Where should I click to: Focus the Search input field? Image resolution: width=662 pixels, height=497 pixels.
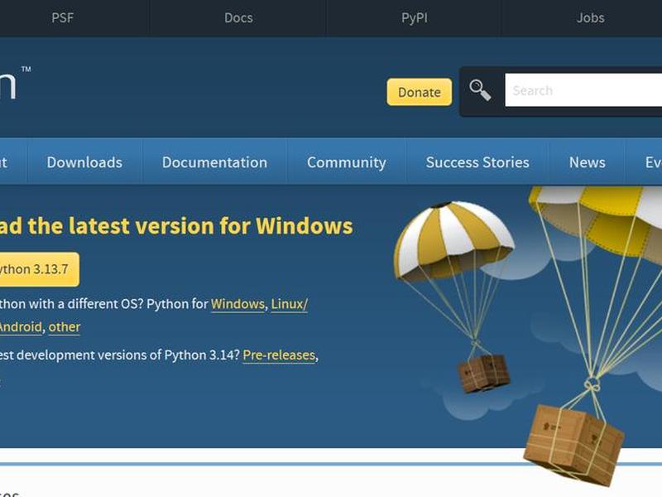[x=583, y=90]
